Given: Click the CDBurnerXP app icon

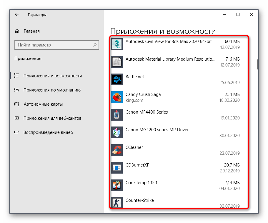Looking at the screenshot, I should (116, 168).
